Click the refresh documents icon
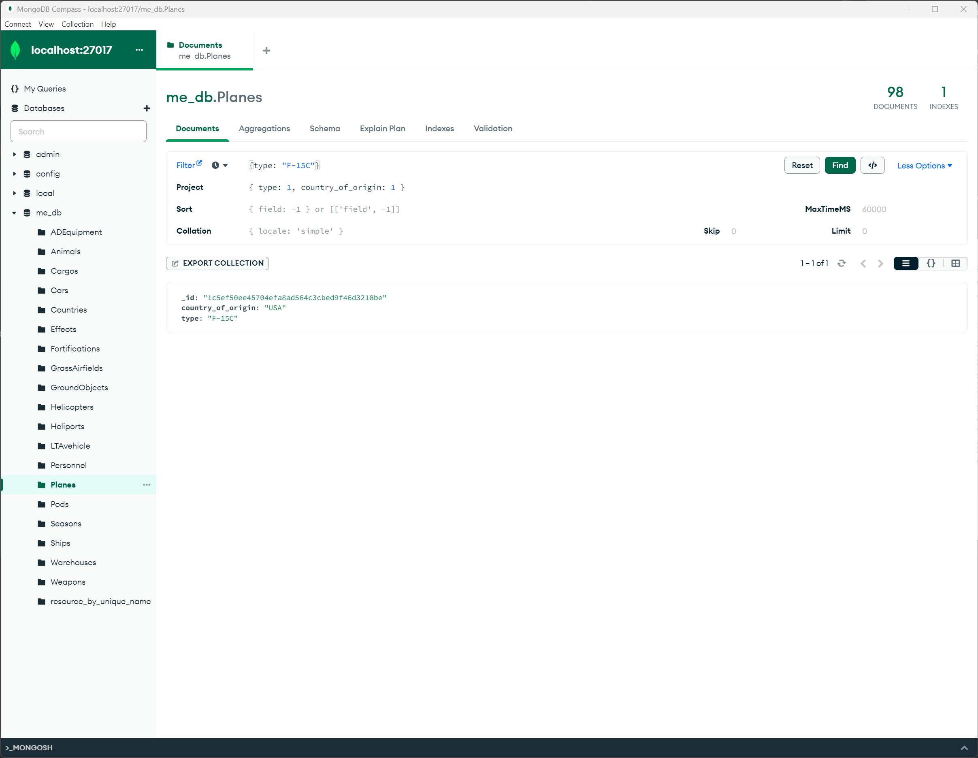Viewport: 978px width, 758px height. pos(842,263)
